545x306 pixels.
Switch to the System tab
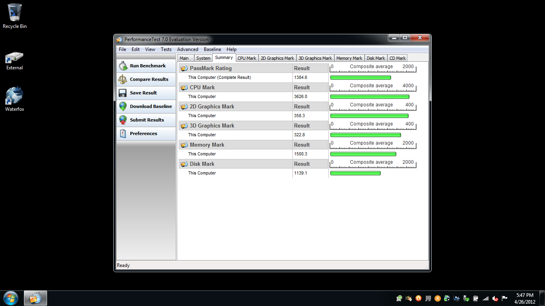click(x=203, y=58)
